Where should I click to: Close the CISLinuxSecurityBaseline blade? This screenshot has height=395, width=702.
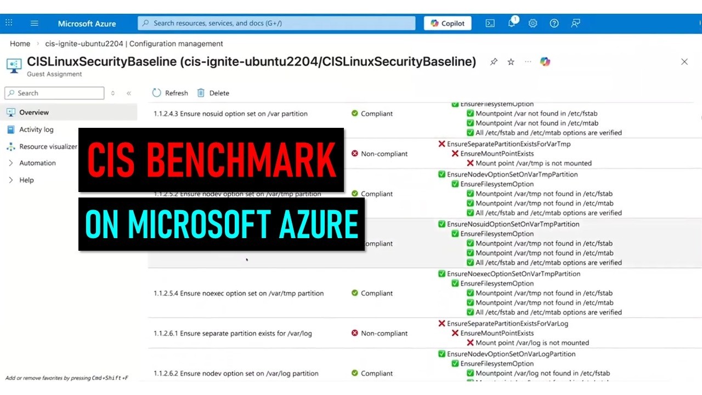point(684,61)
